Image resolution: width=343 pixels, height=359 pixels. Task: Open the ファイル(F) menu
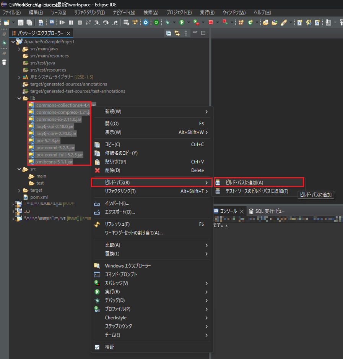point(12,12)
